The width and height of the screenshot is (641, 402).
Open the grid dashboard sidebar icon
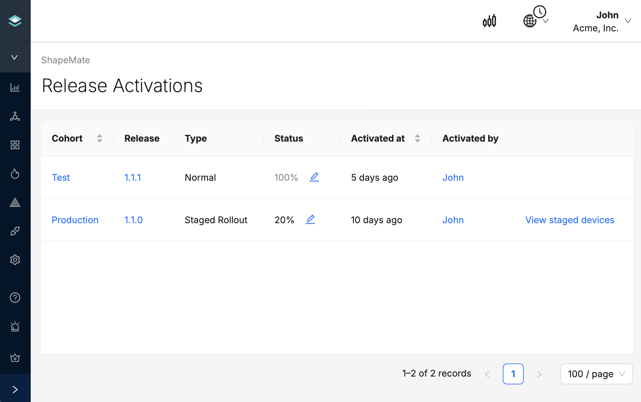click(x=15, y=145)
